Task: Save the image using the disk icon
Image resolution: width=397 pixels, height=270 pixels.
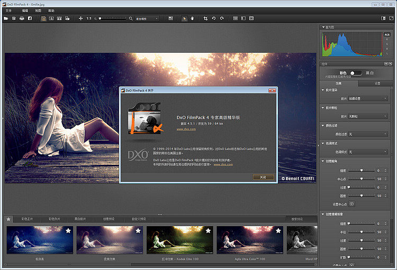Action: tap(14, 18)
